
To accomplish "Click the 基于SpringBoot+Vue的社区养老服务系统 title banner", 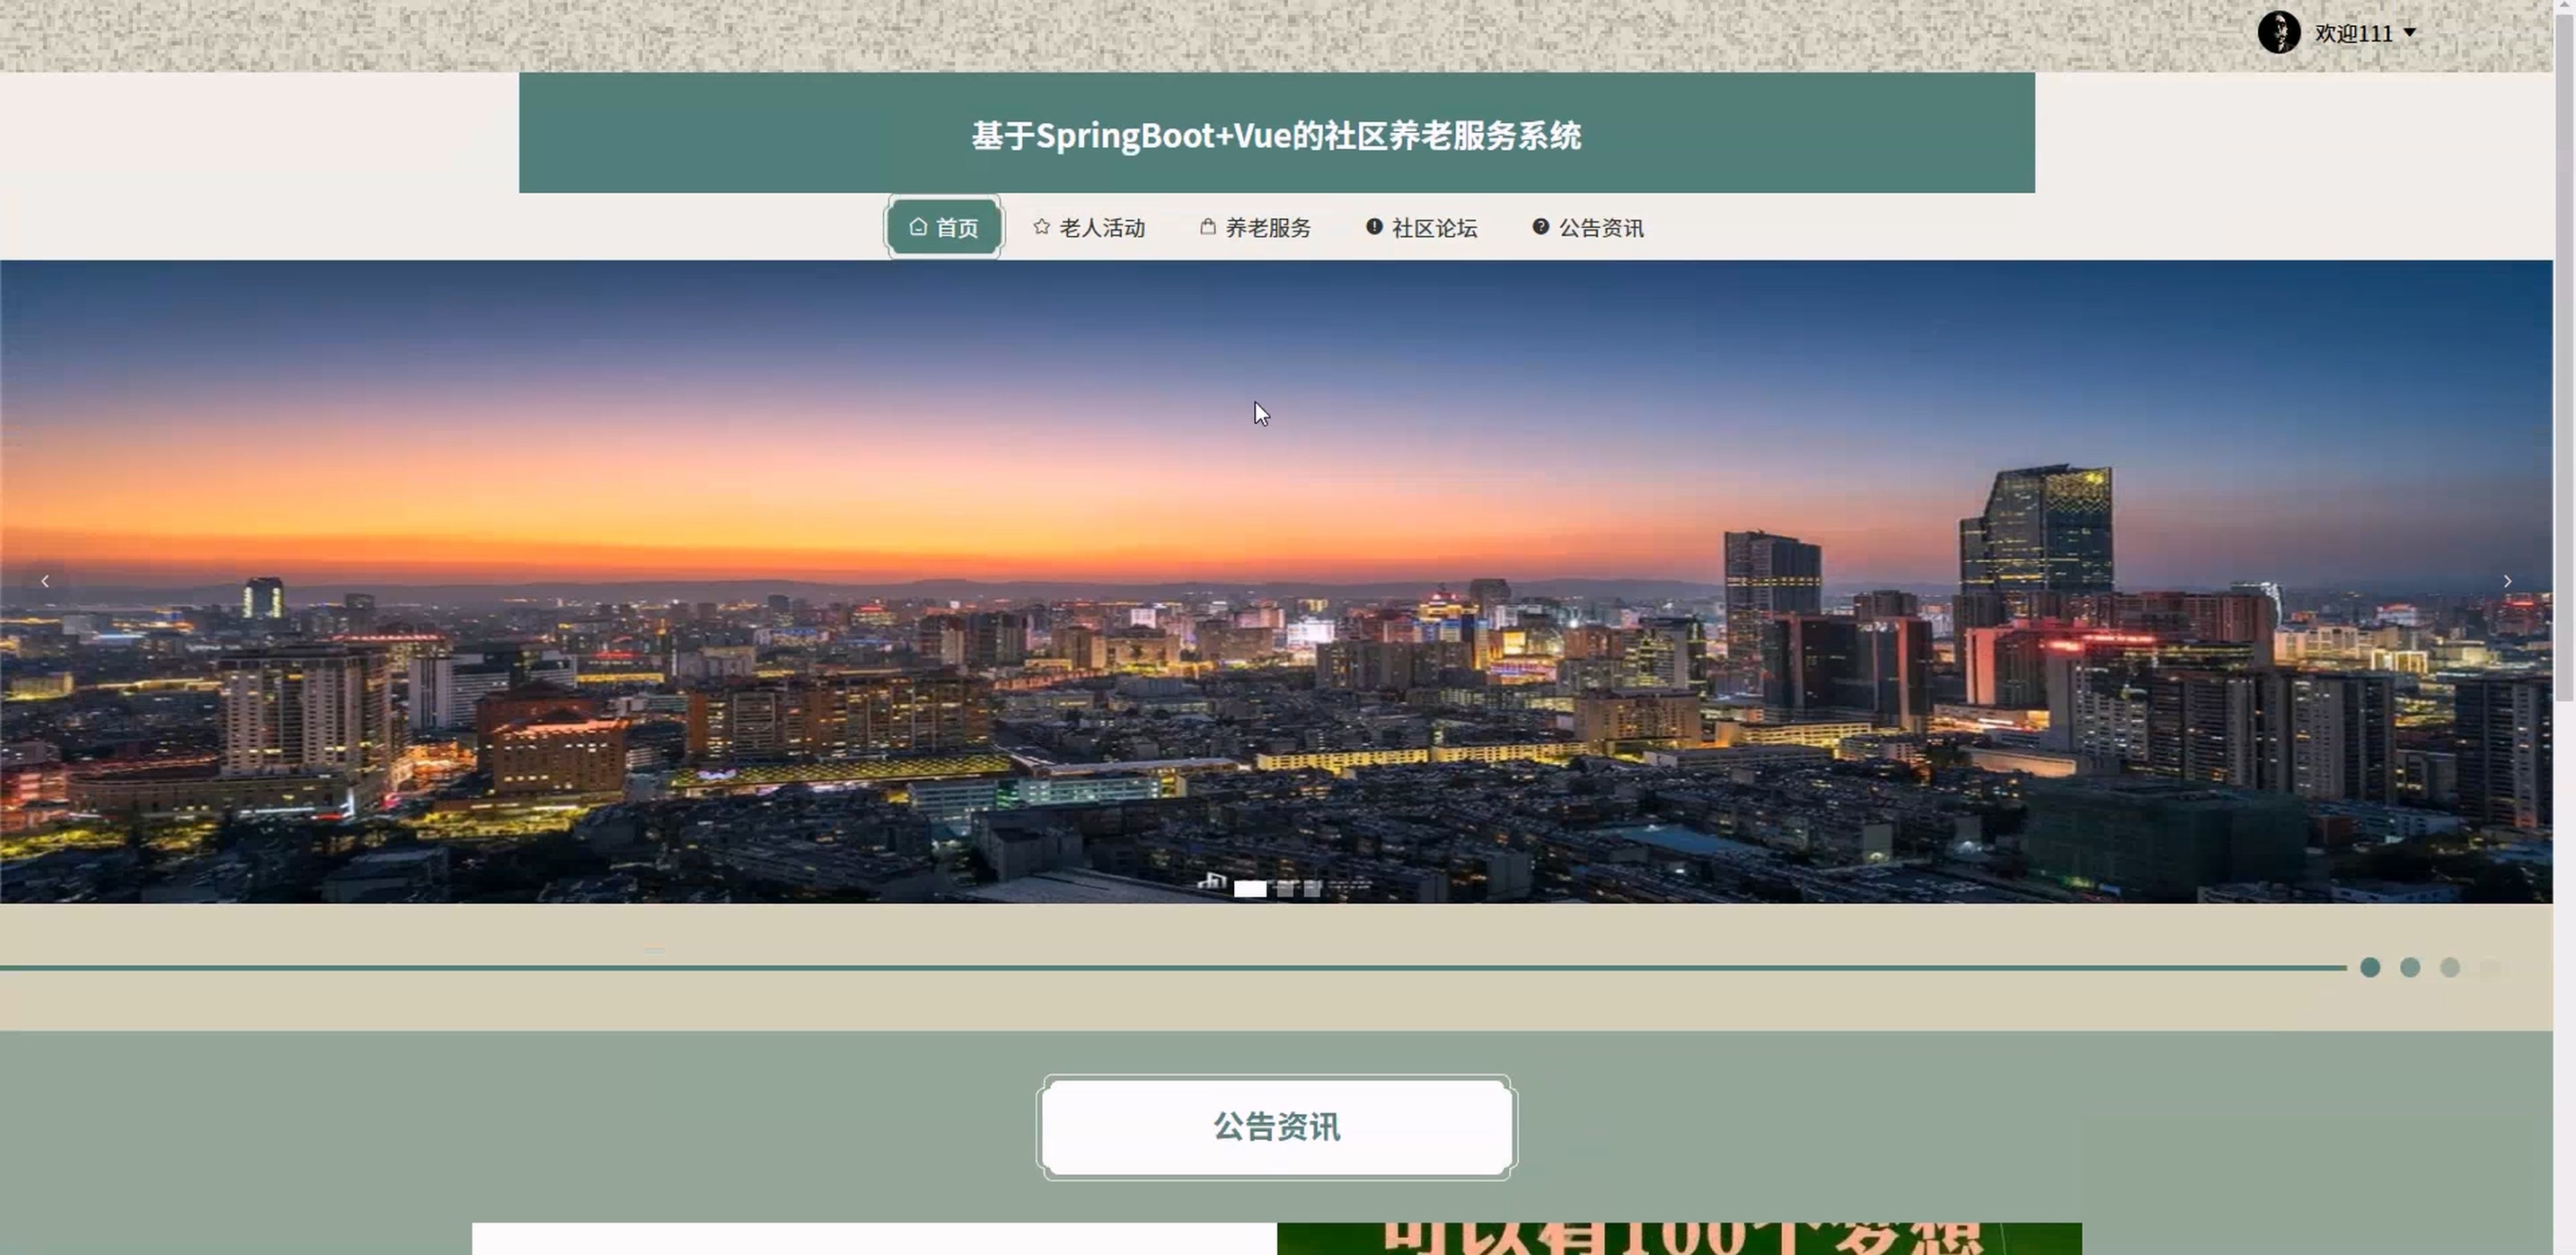I will coord(1276,134).
